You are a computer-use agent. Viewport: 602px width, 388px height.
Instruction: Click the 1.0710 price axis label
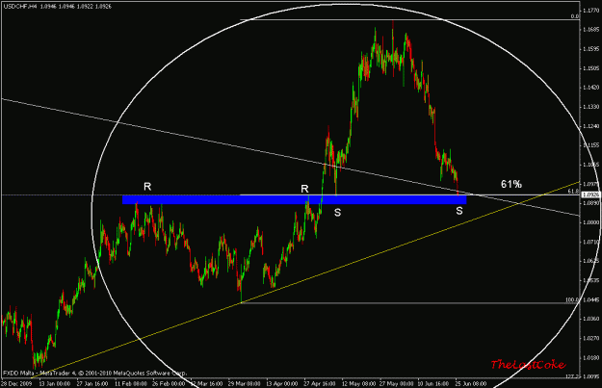[x=590, y=242]
